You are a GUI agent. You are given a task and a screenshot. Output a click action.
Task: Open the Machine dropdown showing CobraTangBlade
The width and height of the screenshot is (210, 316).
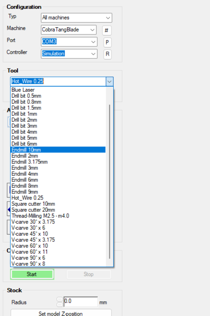(69, 30)
